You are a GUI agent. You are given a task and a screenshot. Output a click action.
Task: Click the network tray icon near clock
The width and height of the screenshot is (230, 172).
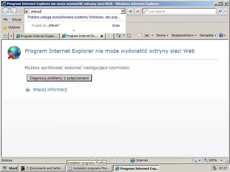pos(214,168)
